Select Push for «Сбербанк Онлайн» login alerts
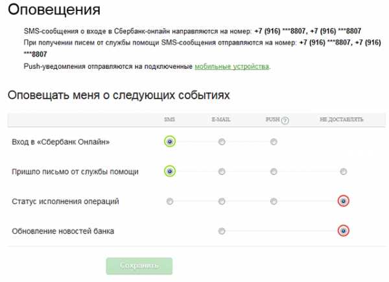Screen dimensions: 389x282 pos(274,142)
